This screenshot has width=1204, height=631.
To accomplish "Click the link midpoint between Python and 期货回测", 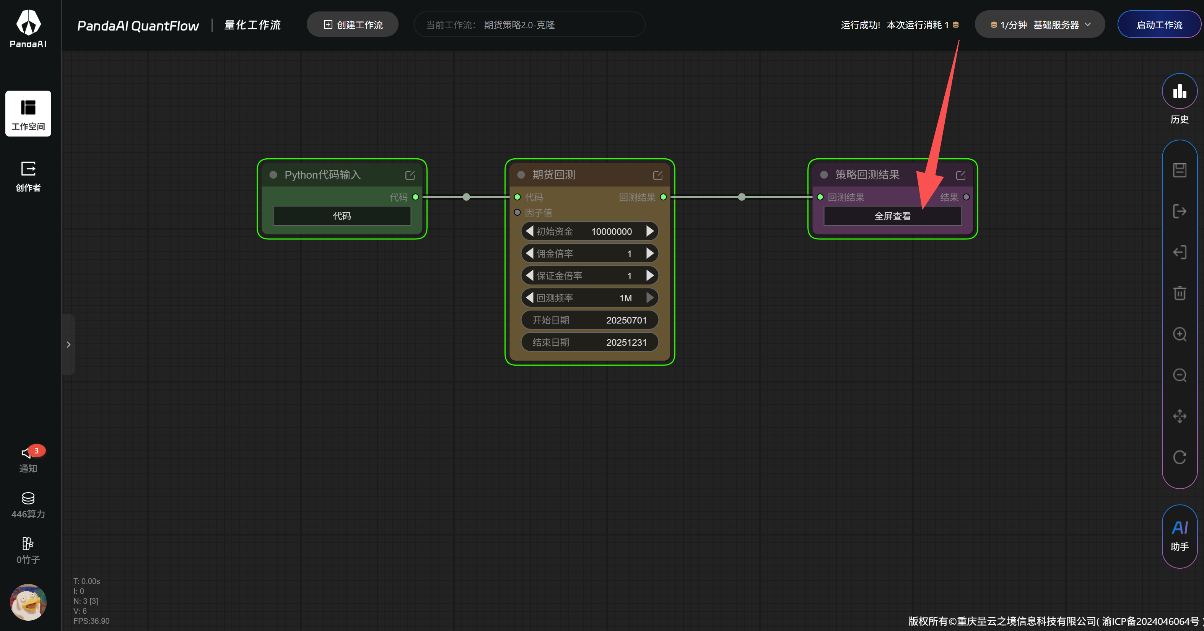I will click(x=467, y=197).
